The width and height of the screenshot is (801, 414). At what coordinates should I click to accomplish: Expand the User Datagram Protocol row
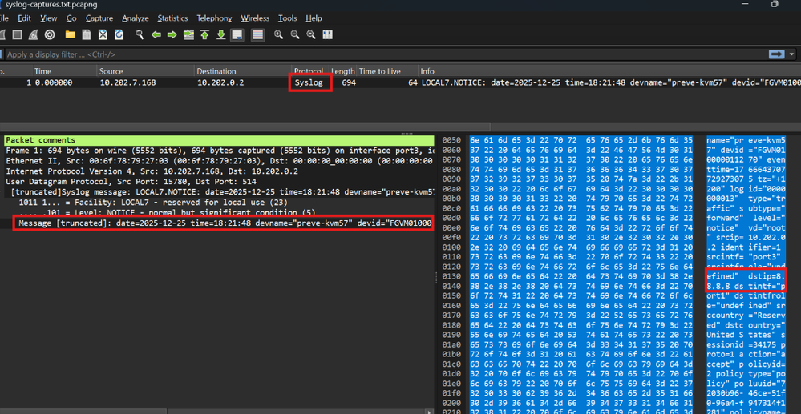click(x=219, y=182)
